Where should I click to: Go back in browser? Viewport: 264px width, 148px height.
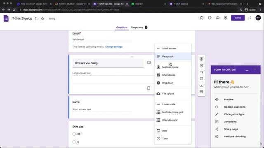[4, 10]
